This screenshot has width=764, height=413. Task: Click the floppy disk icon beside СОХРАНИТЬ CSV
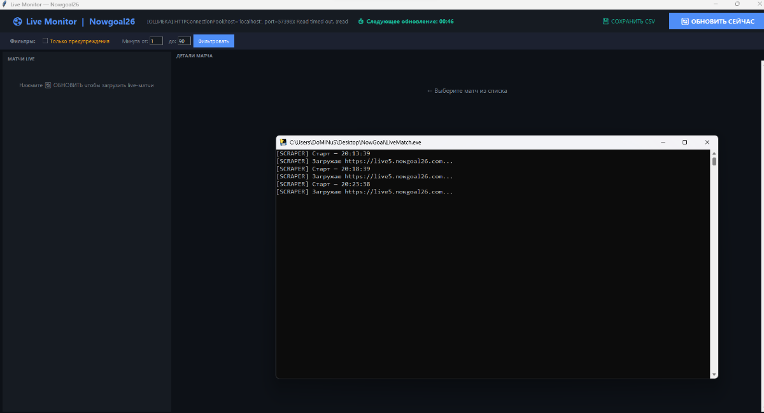click(605, 21)
